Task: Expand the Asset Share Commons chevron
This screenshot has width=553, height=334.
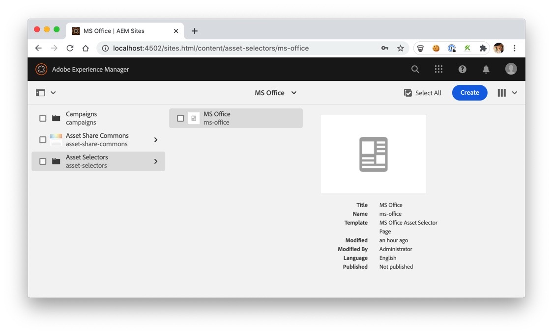Action: coord(155,140)
